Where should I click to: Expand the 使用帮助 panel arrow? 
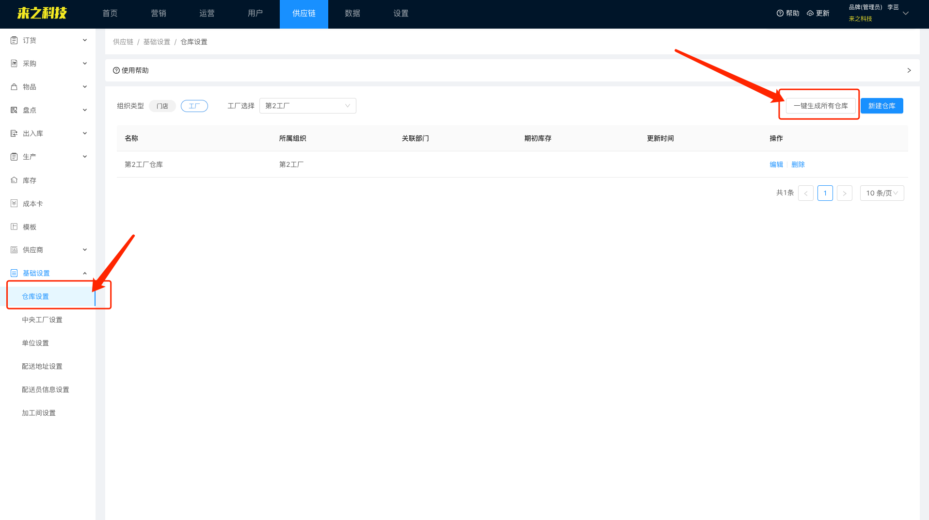click(x=909, y=70)
